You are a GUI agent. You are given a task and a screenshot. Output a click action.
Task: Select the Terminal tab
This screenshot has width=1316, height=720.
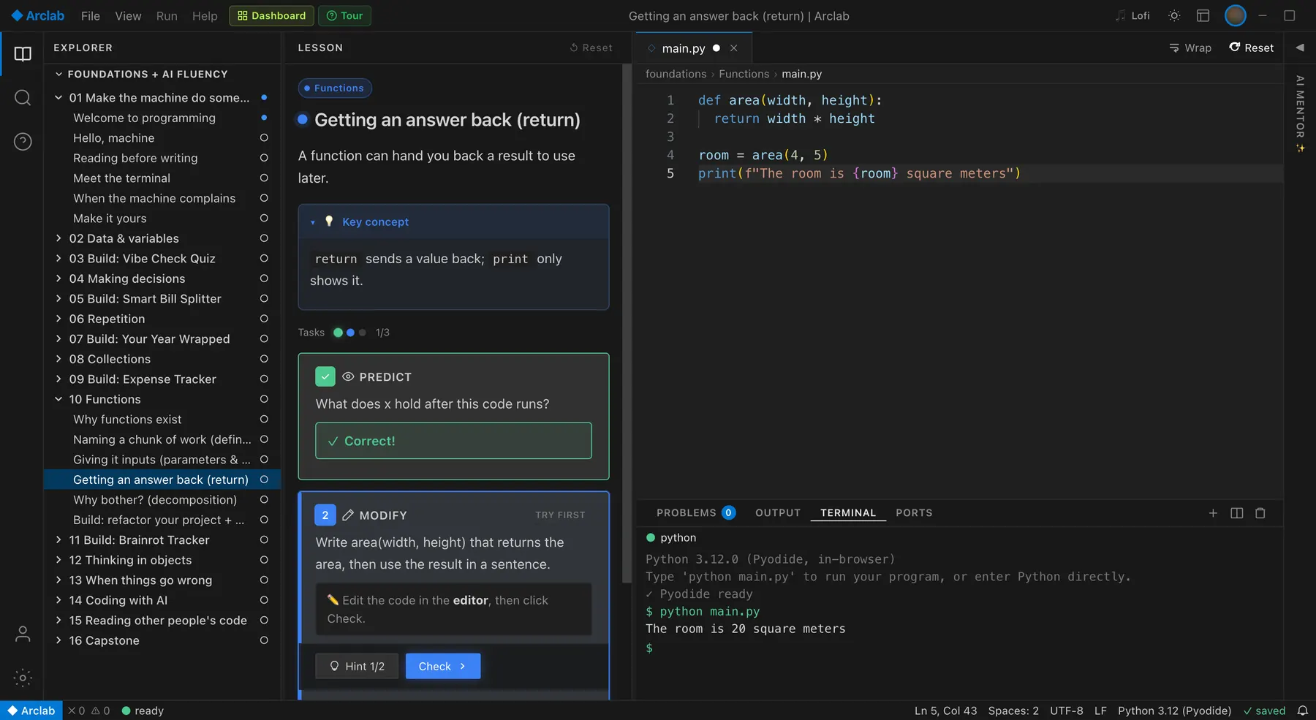point(848,513)
